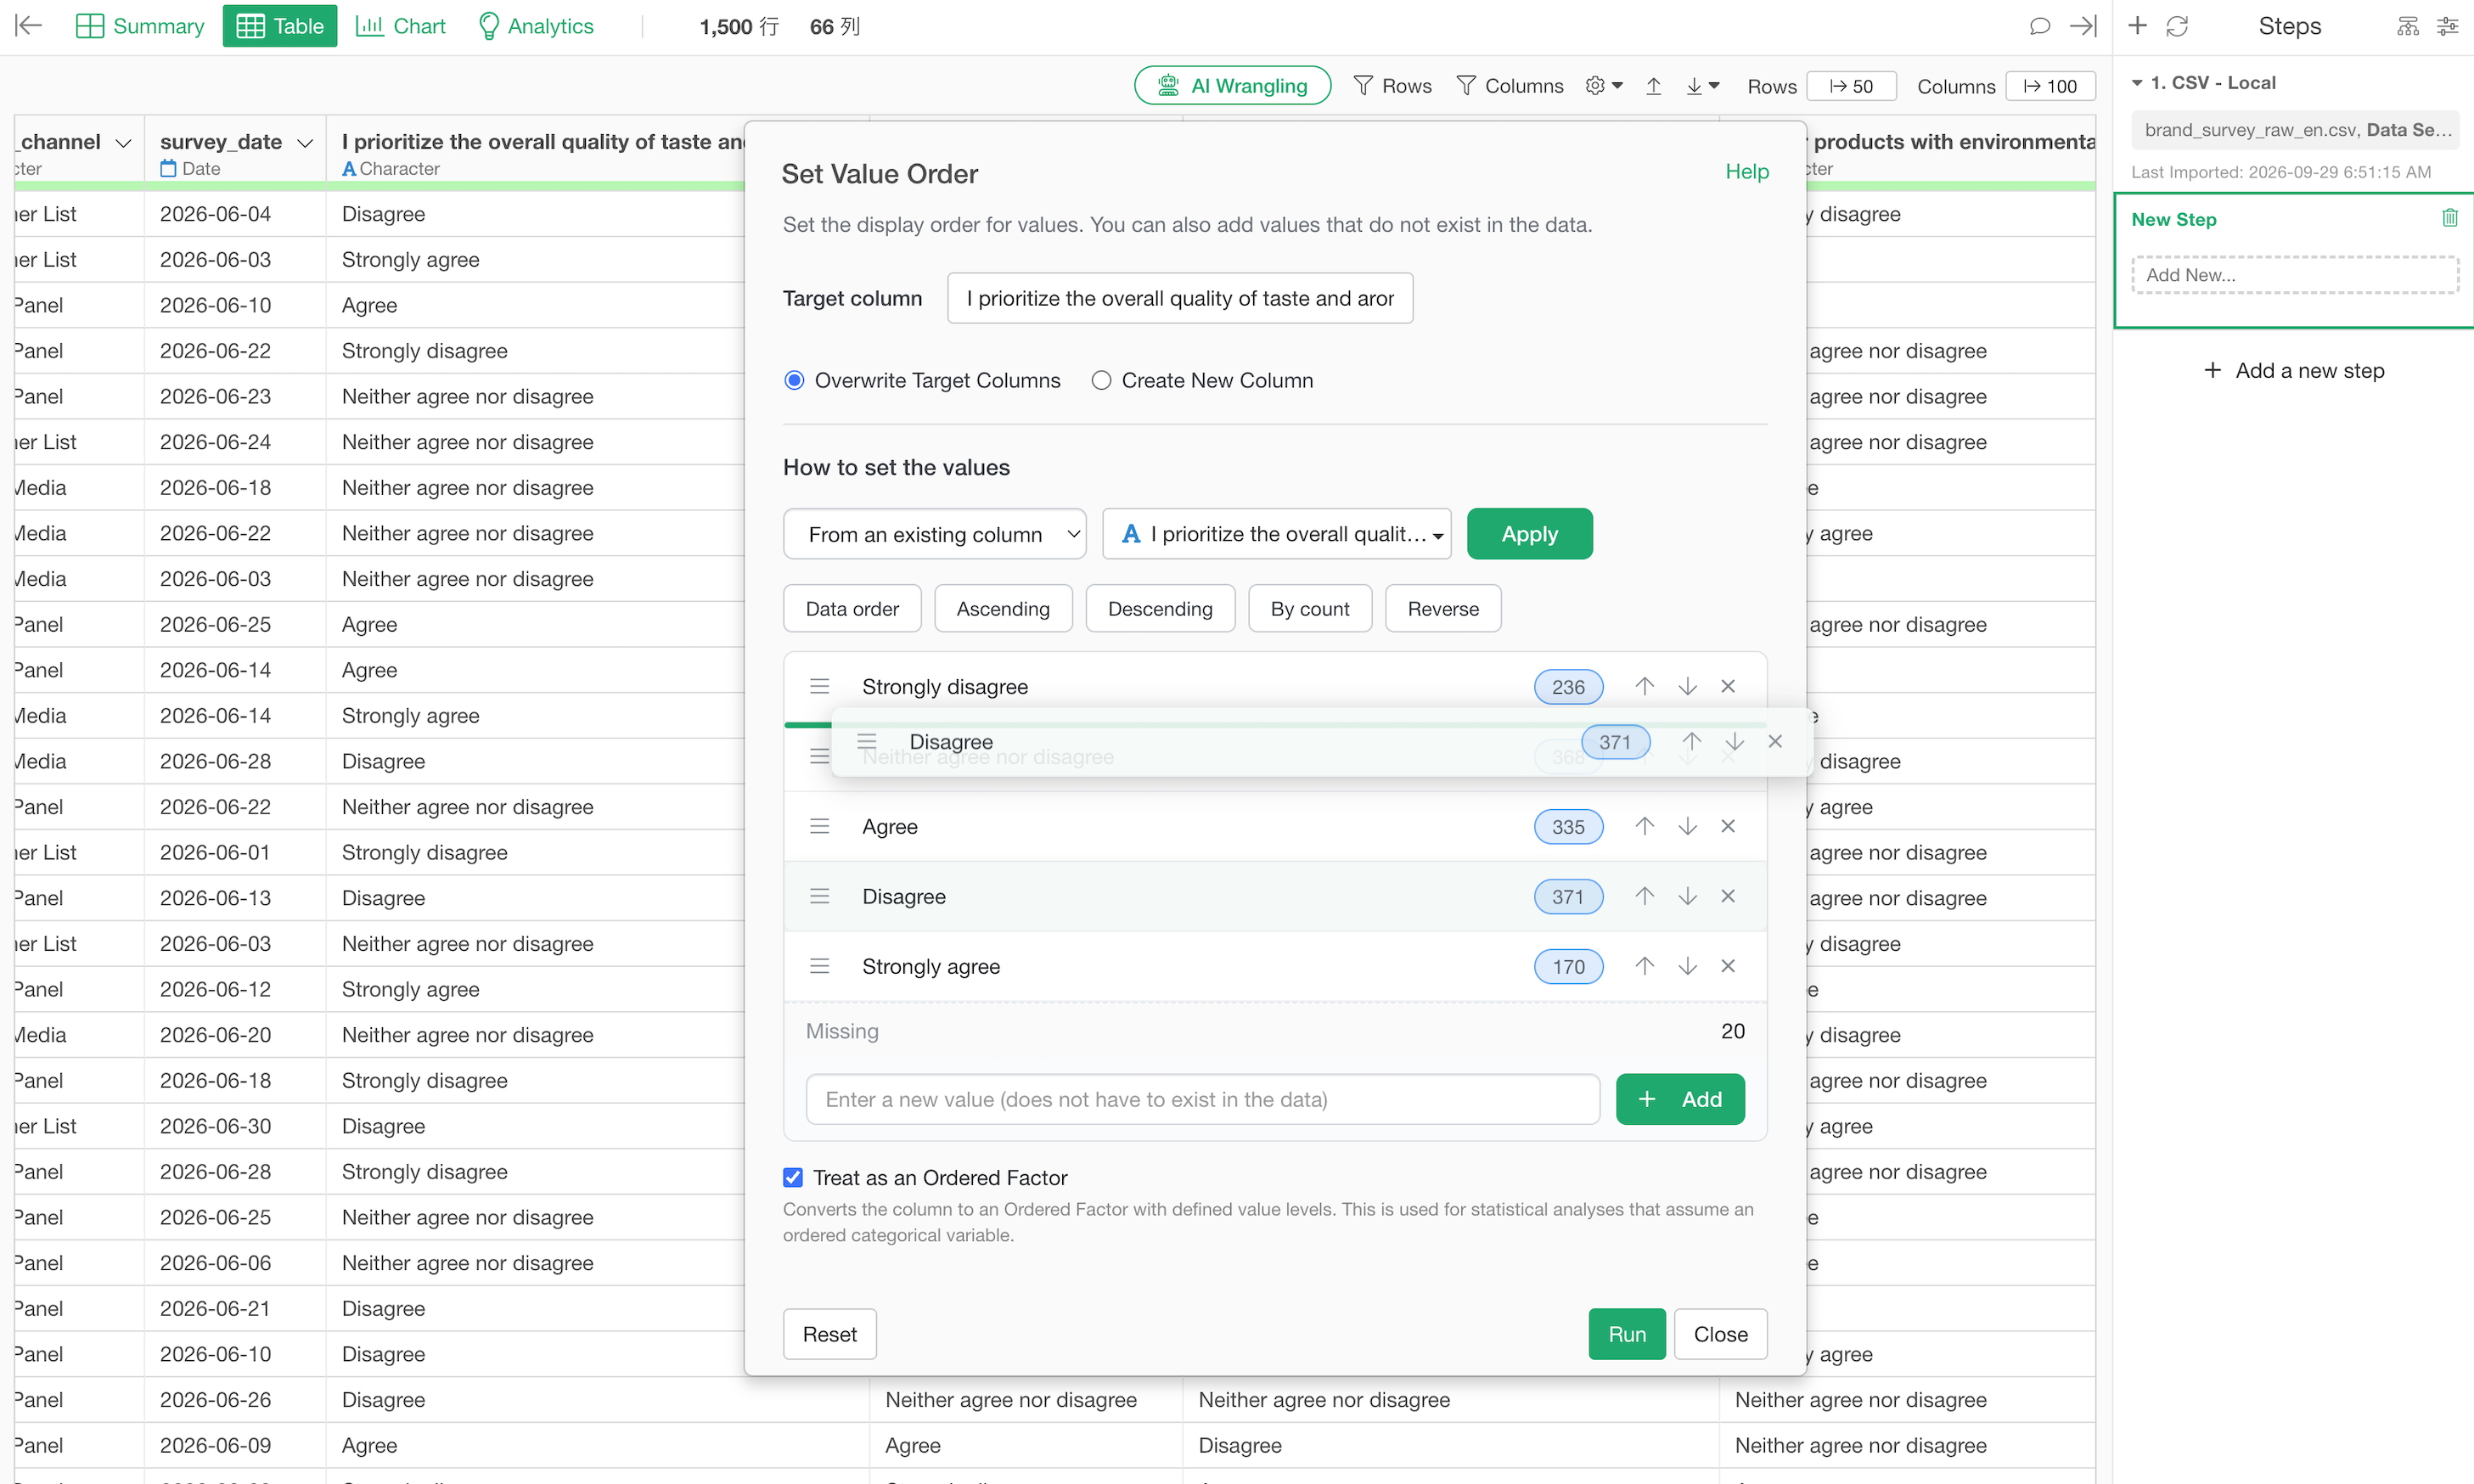Open the step hierarchy icon in Steps header

click(2408, 26)
